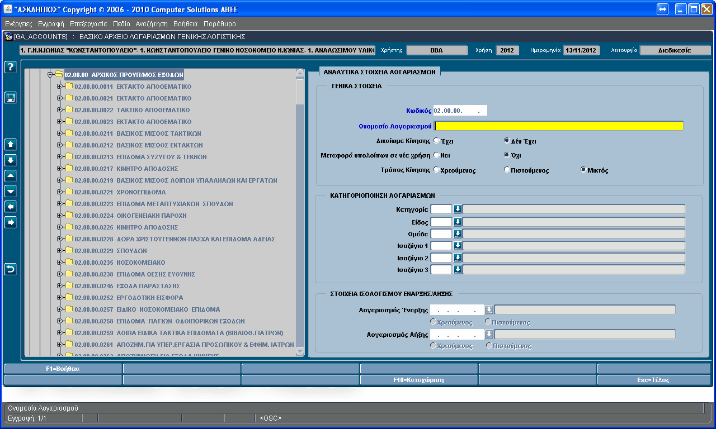Open the Ισοζύγιο 3 lookup list

tap(458, 269)
